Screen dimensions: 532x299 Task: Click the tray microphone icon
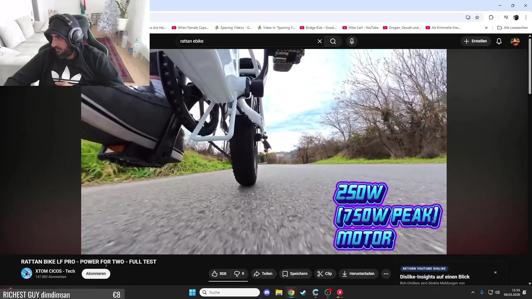click(x=482, y=292)
